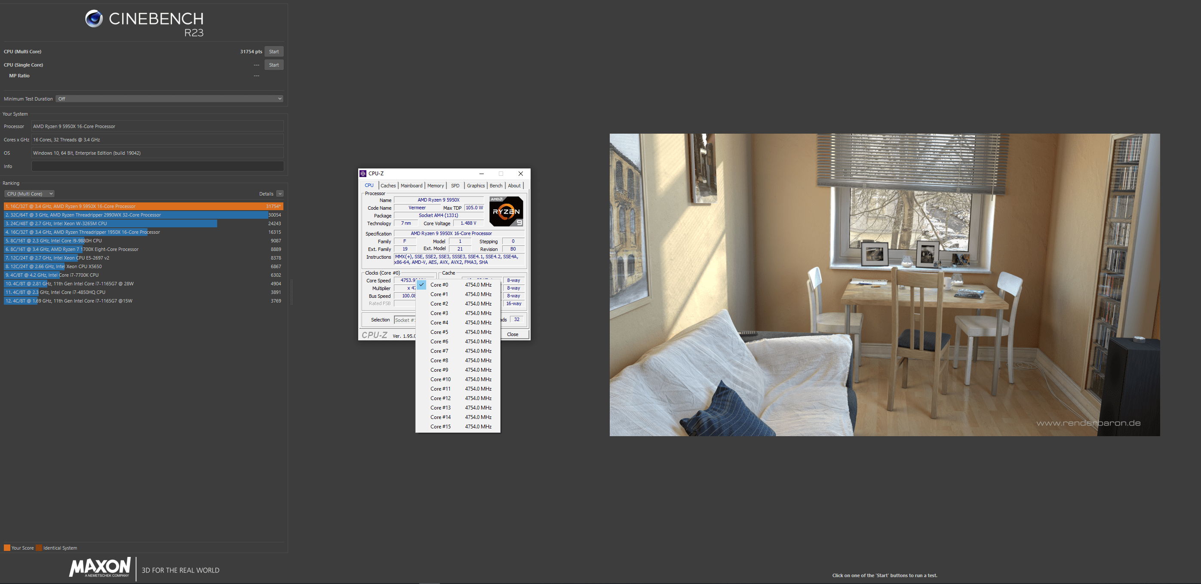The image size is (1201, 584).
Task: Click the rendered room preview image
Action: (885, 285)
